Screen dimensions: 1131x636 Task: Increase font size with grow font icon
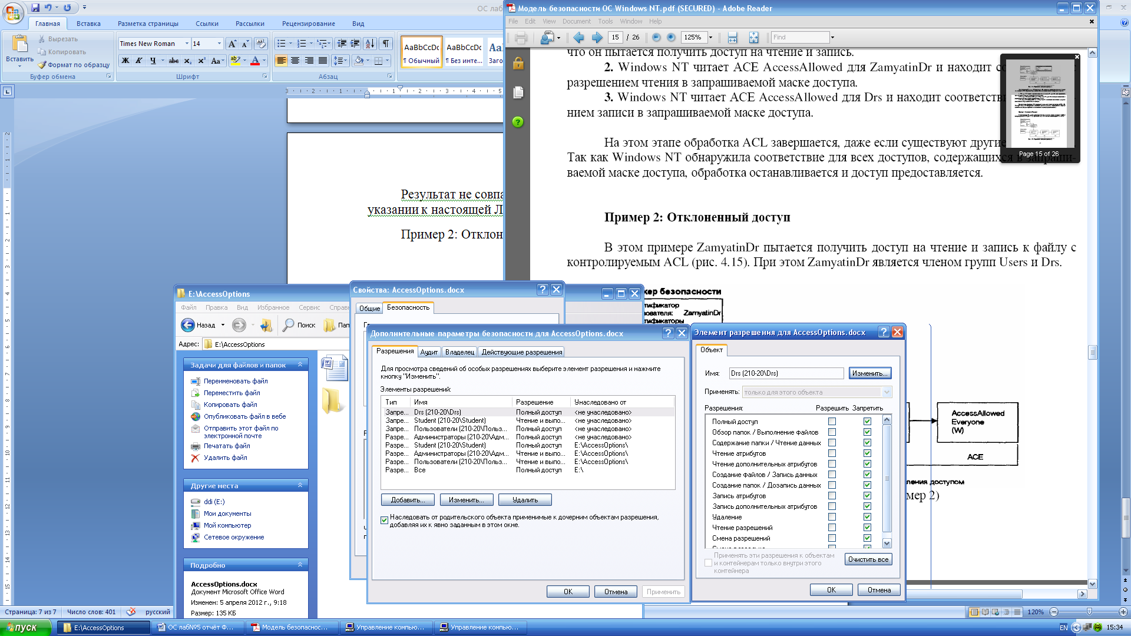point(232,44)
